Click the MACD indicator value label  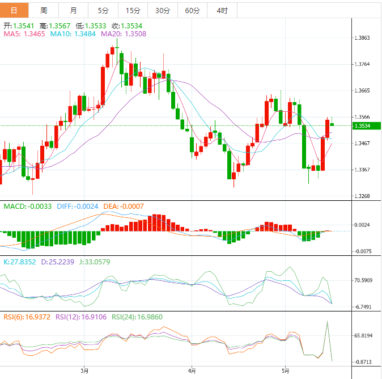[x=28, y=206]
